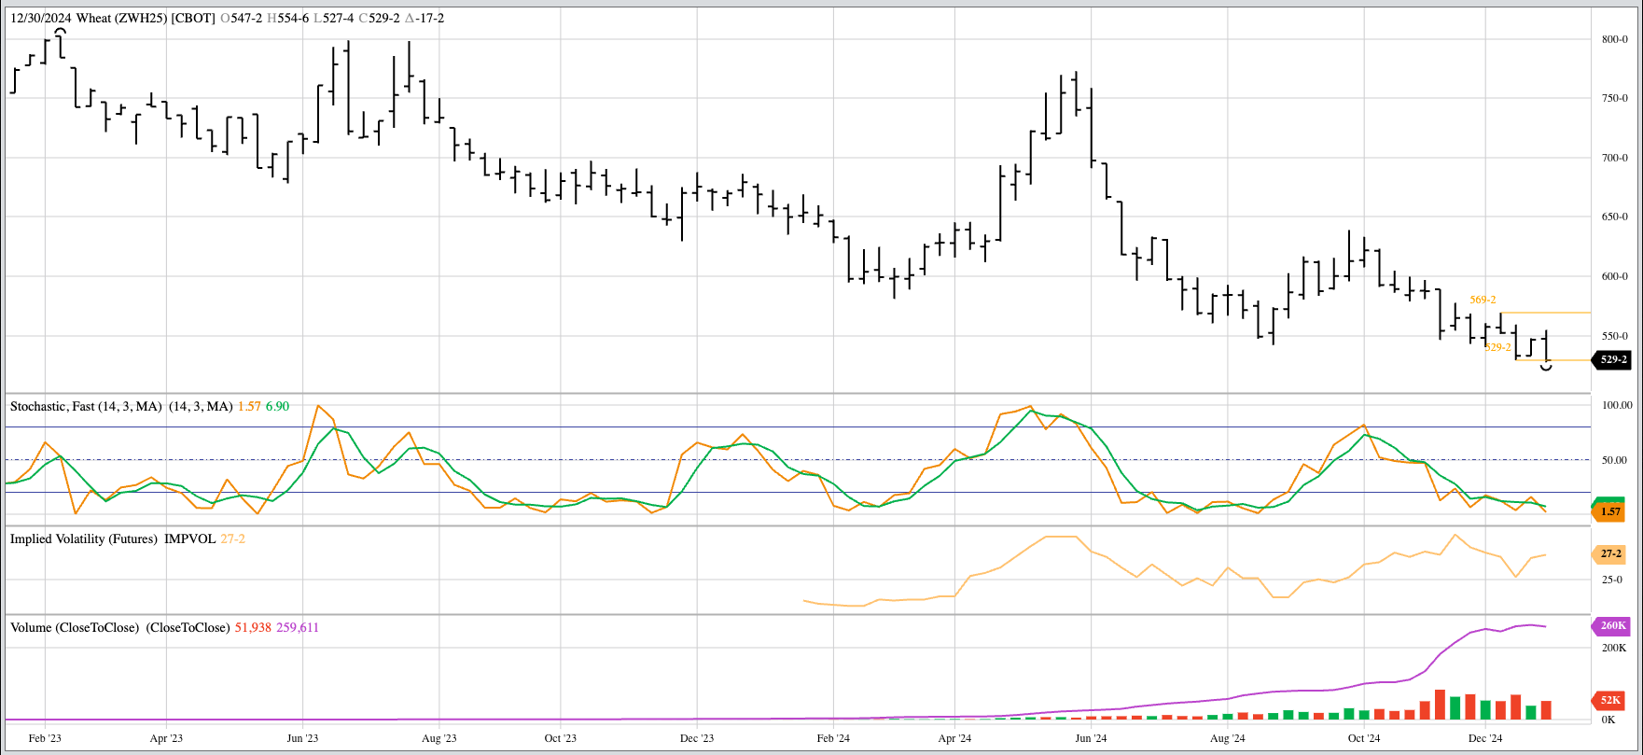Click the [CBOT] exchange label in header
Image resolution: width=1643 pixels, height=755 pixels.
click(193, 18)
